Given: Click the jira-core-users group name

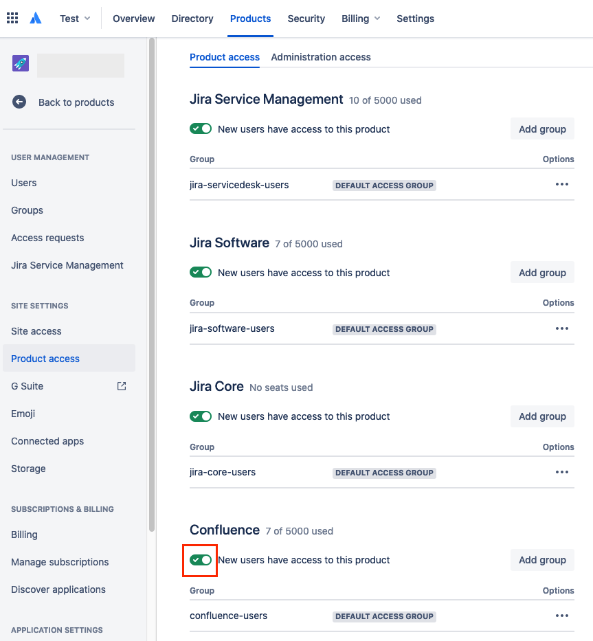Looking at the screenshot, I should 223,472.
